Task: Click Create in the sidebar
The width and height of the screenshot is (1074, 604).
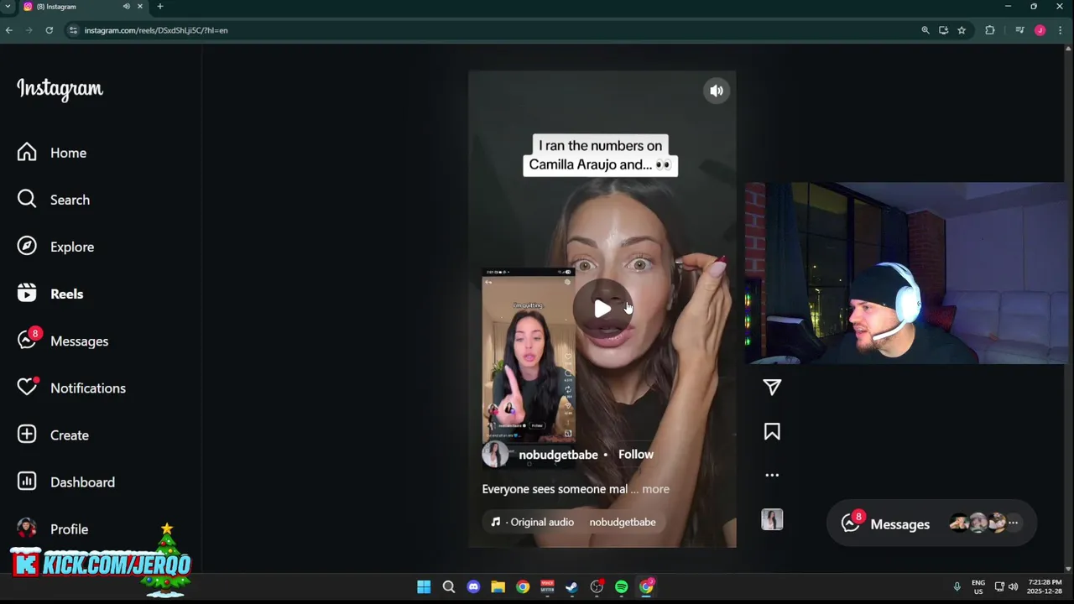Action: [53, 435]
